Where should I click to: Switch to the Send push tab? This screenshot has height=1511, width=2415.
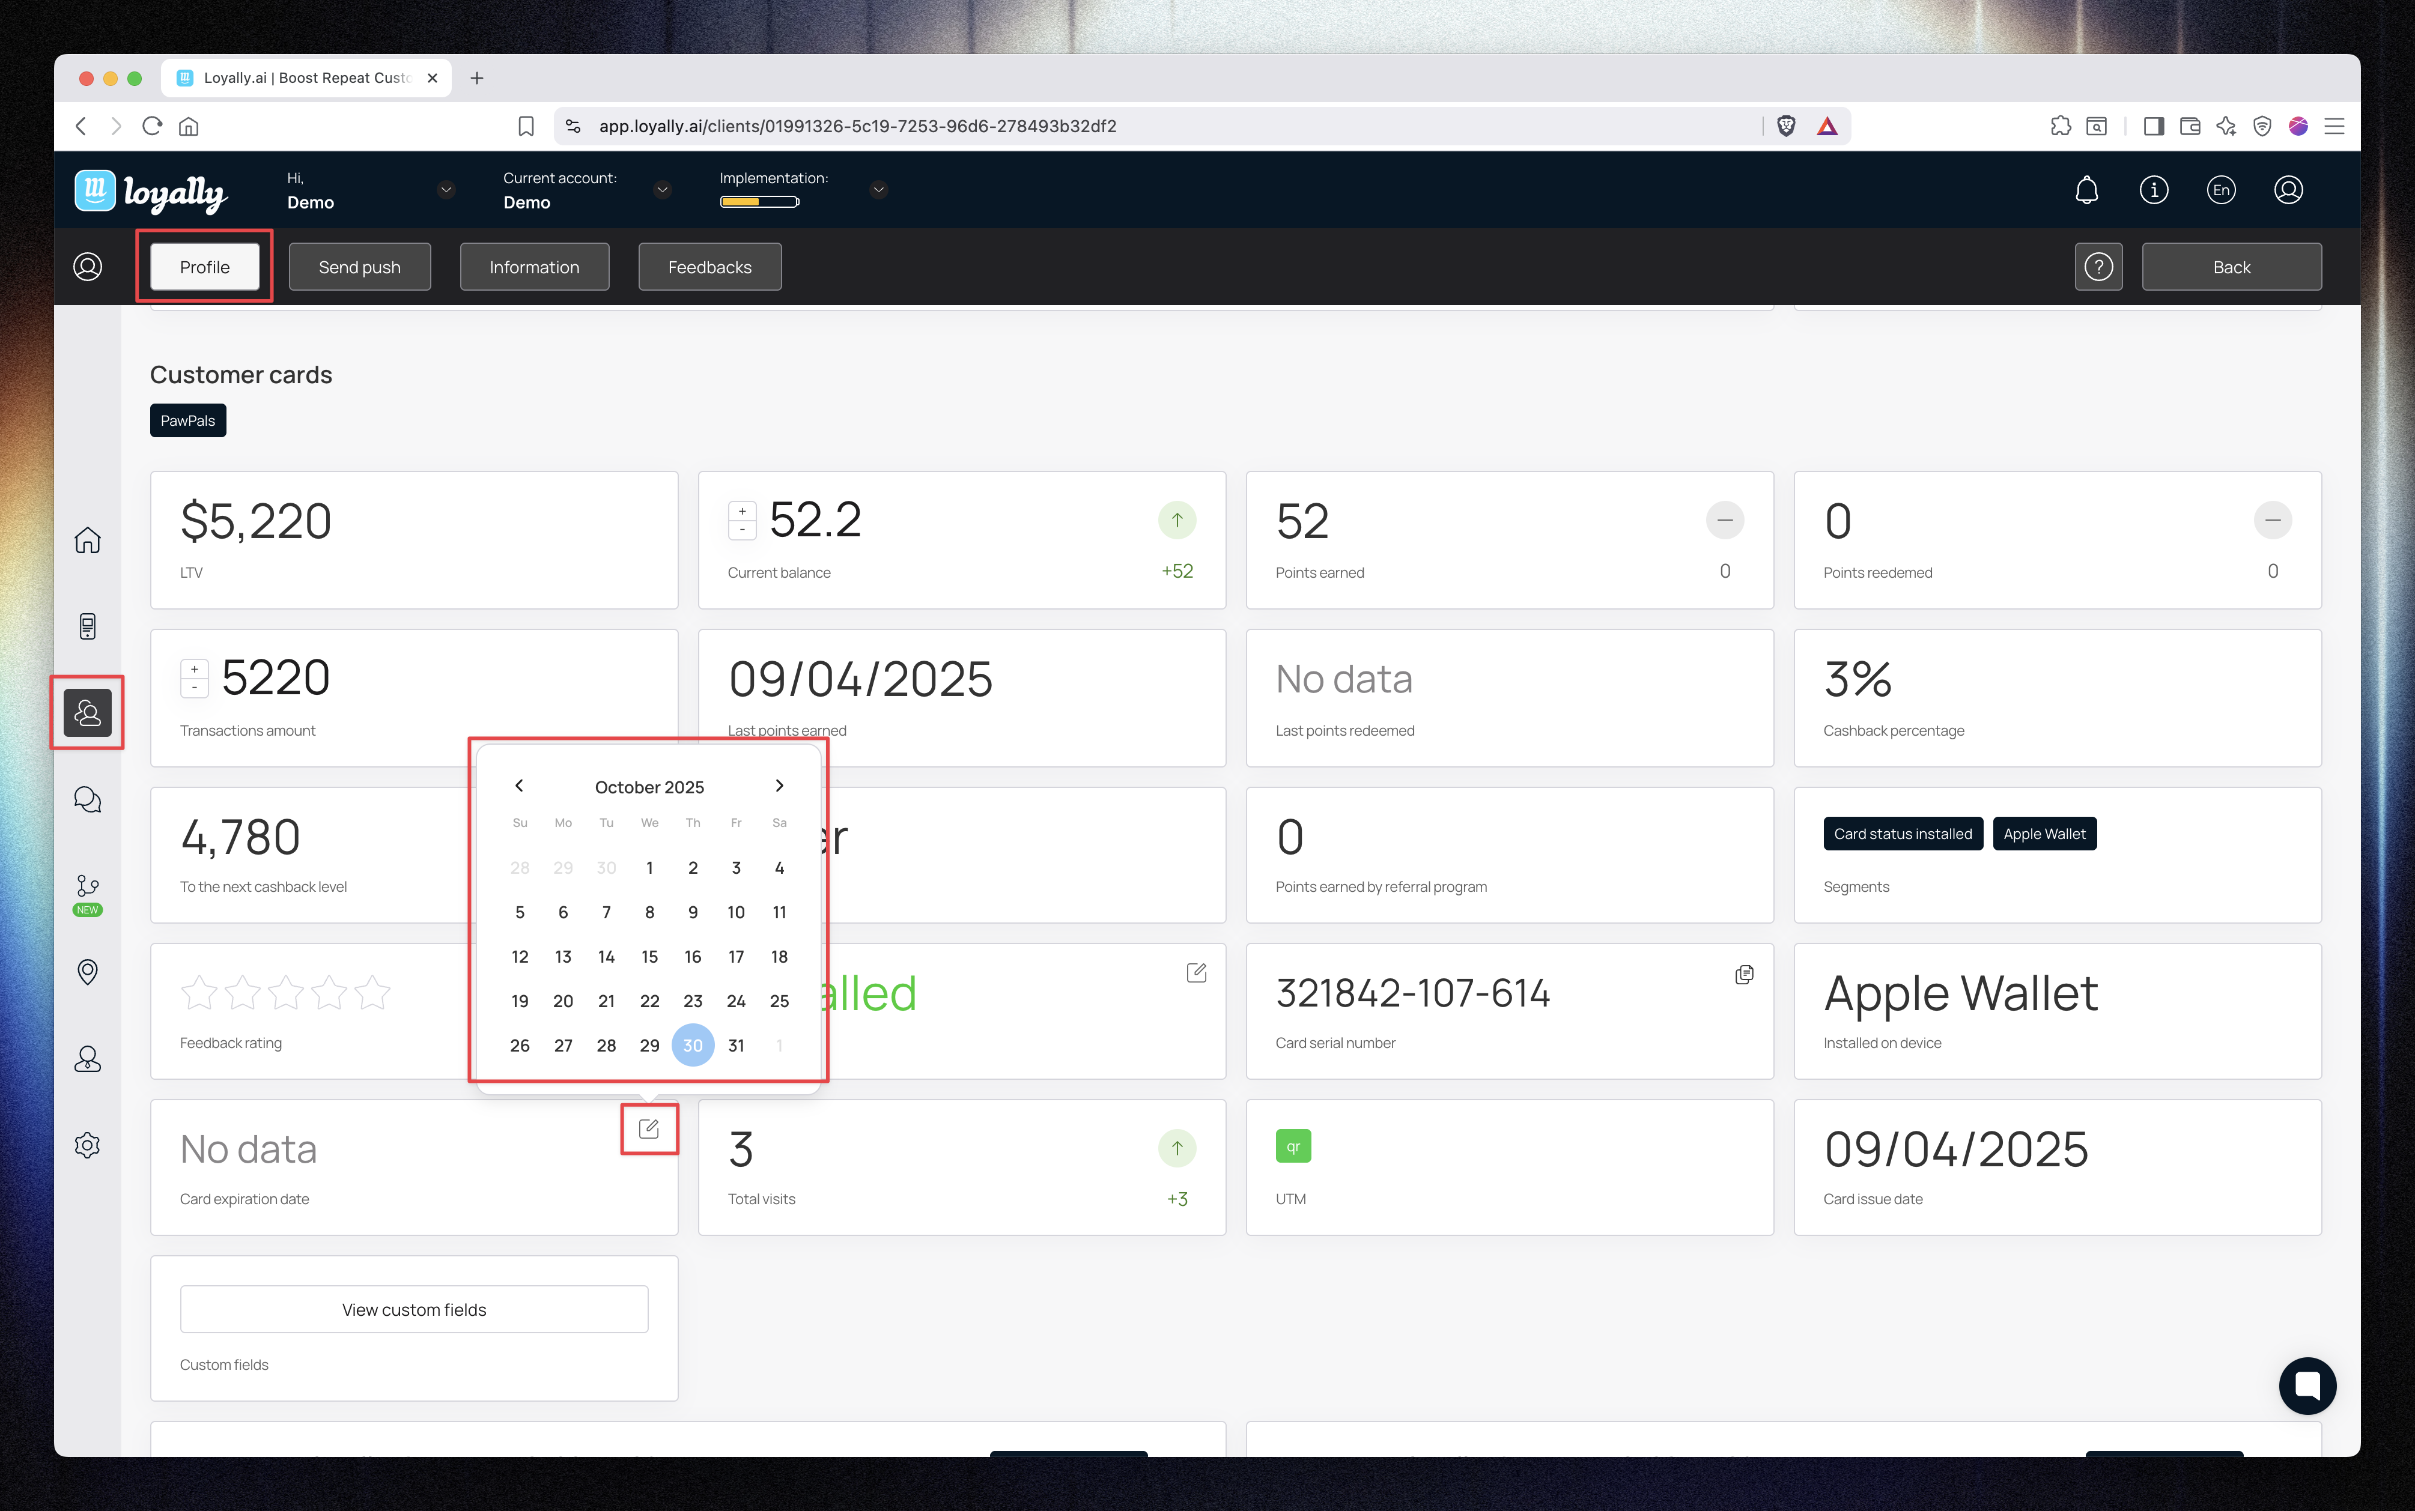(360, 267)
